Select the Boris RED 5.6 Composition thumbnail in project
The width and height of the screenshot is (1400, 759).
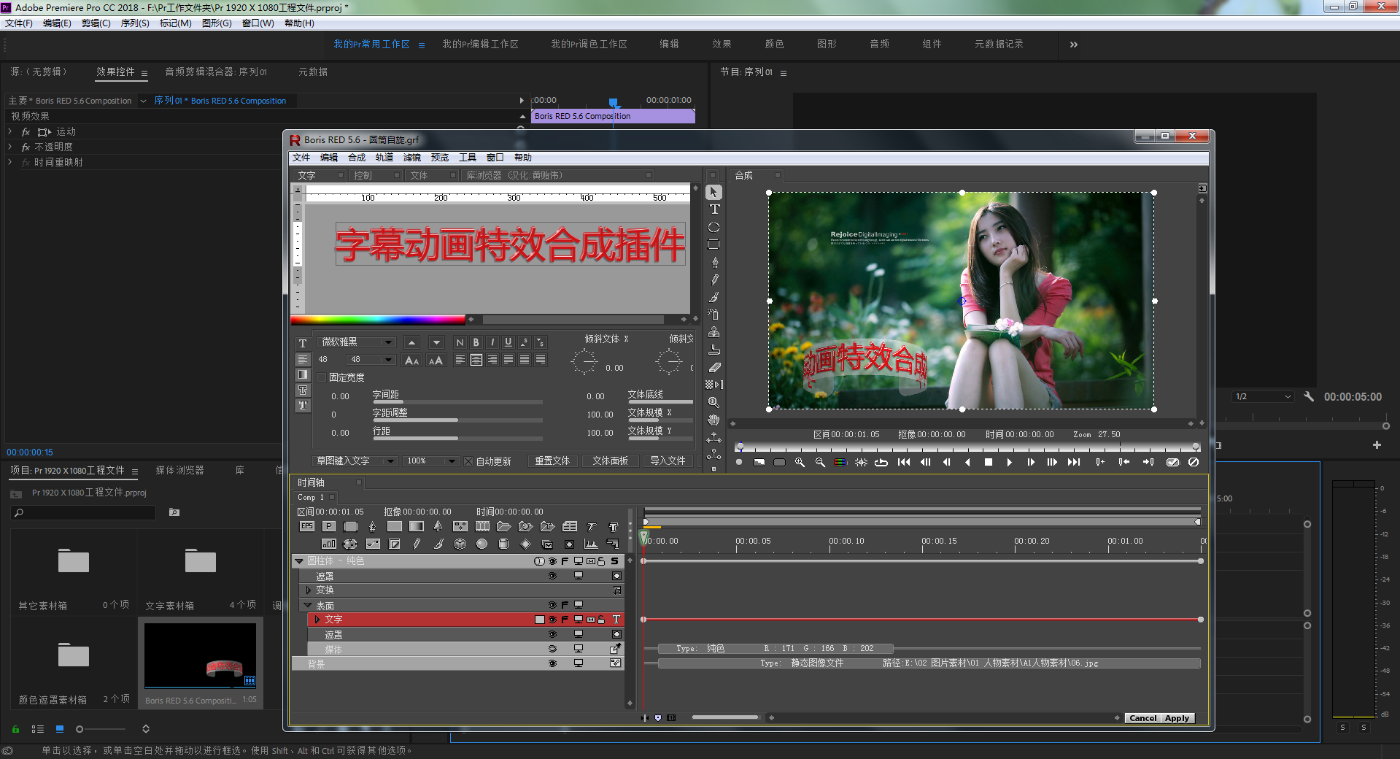click(200, 656)
